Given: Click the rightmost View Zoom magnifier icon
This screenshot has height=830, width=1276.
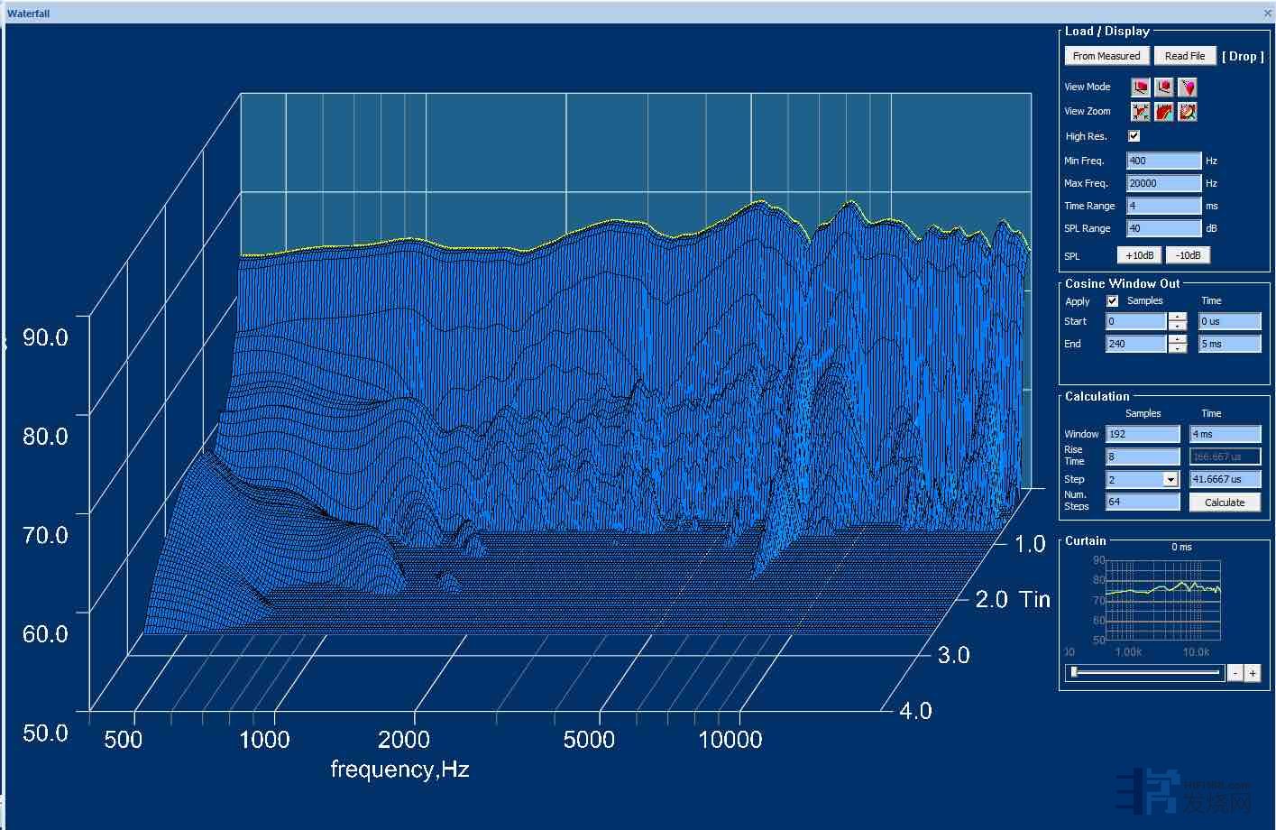Looking at the screenshot, I should pos(1188,112).
